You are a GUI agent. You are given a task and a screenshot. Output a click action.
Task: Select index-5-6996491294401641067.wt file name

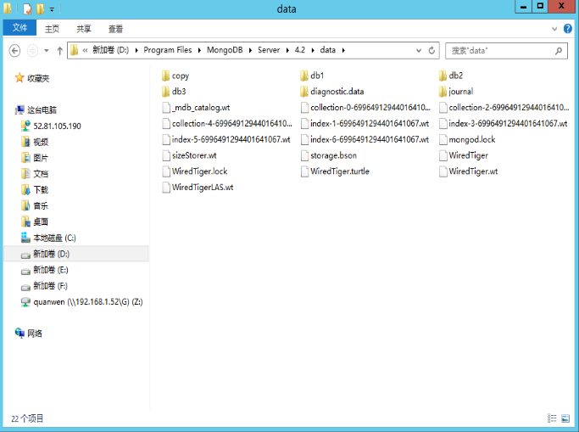click(x=231, y=139)
